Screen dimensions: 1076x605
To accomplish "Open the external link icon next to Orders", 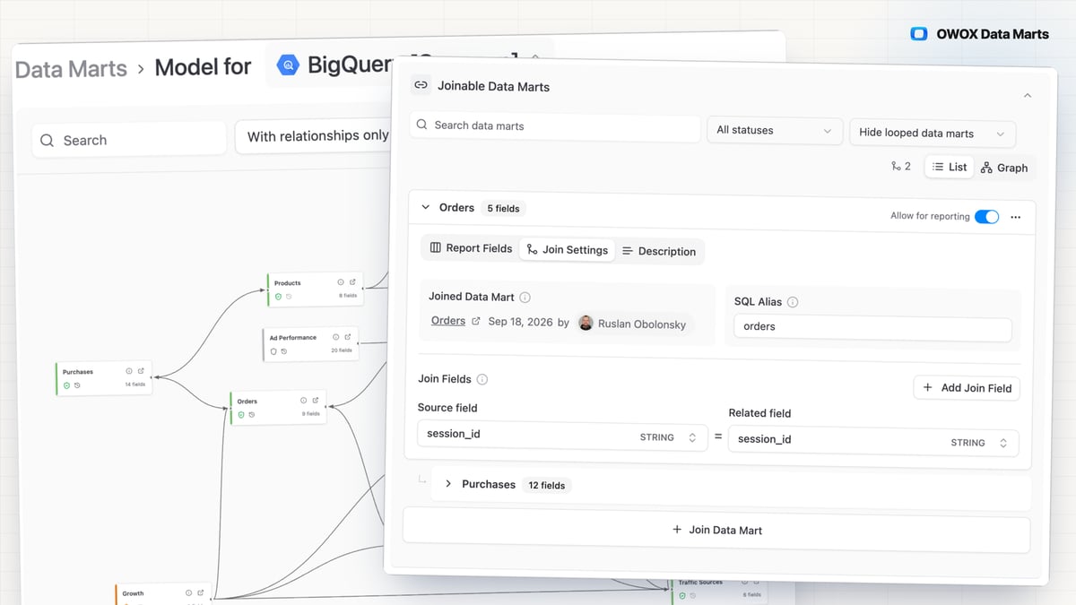I will tap(476, 321).
